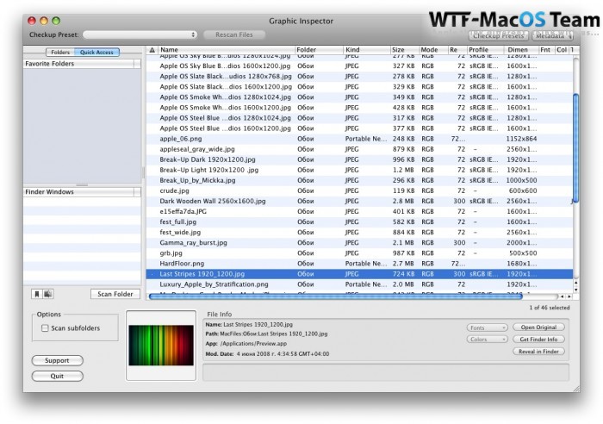Select the appleseal_gray_wide.jpg file

coord(359,149)
